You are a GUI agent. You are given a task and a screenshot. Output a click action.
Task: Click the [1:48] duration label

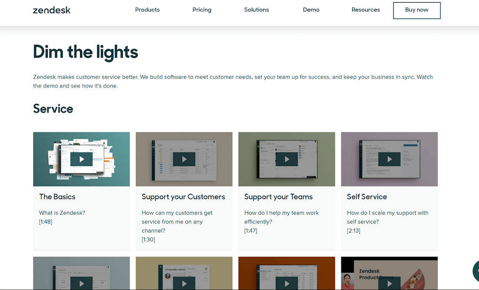[46, 222]
